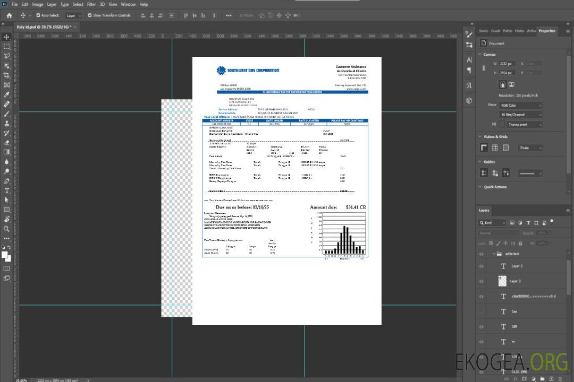Hide the 'edite text' group

click(x=482, y=254)
